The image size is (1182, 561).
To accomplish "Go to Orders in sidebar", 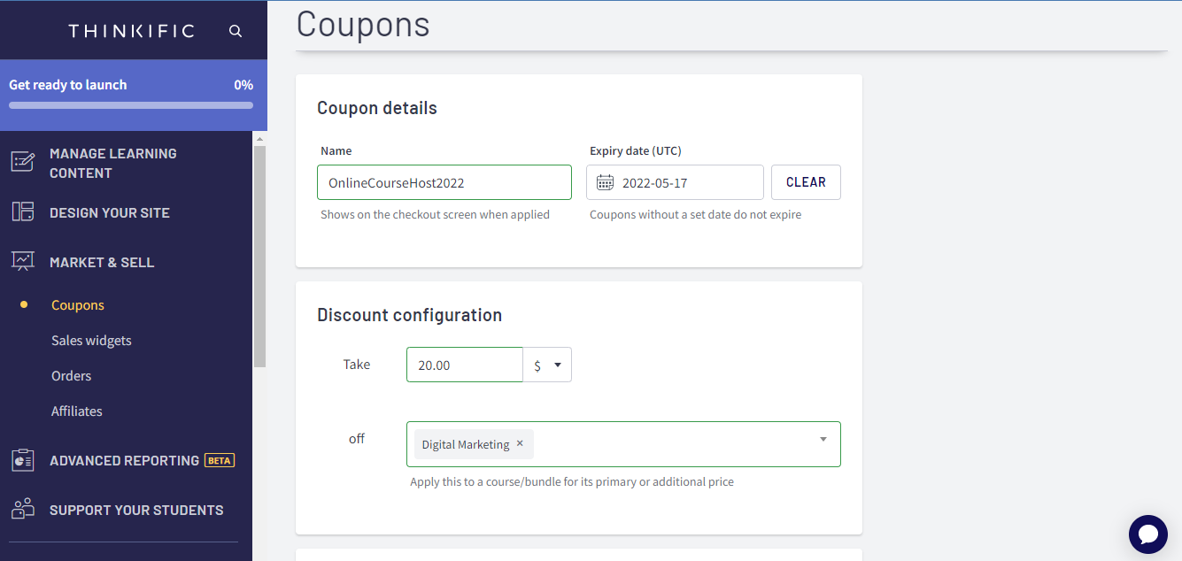I will pyautogui.click(x=71, y=376).
